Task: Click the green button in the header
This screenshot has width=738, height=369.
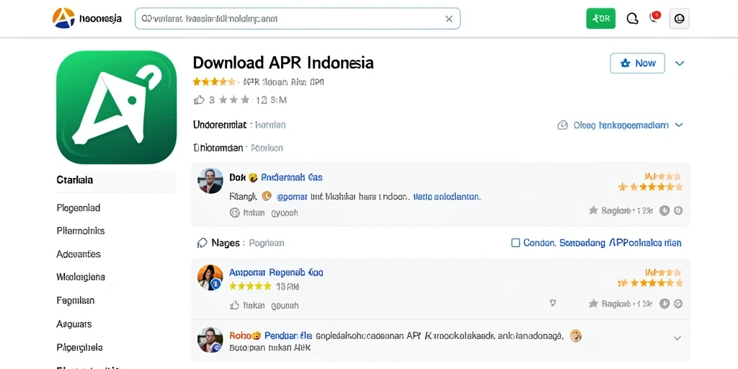Action: point(600,18)
